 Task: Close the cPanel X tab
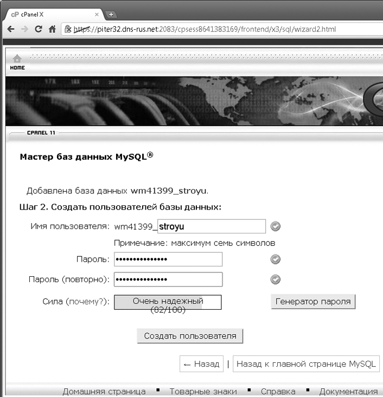click(x=97, y=15)
